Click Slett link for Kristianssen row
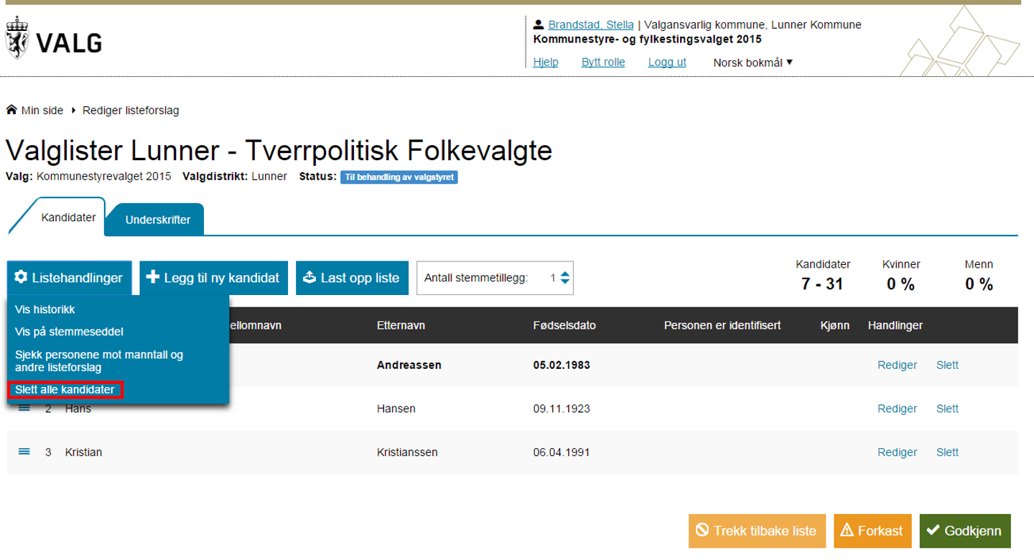The image size is (1034, 560). coord(947,452)
